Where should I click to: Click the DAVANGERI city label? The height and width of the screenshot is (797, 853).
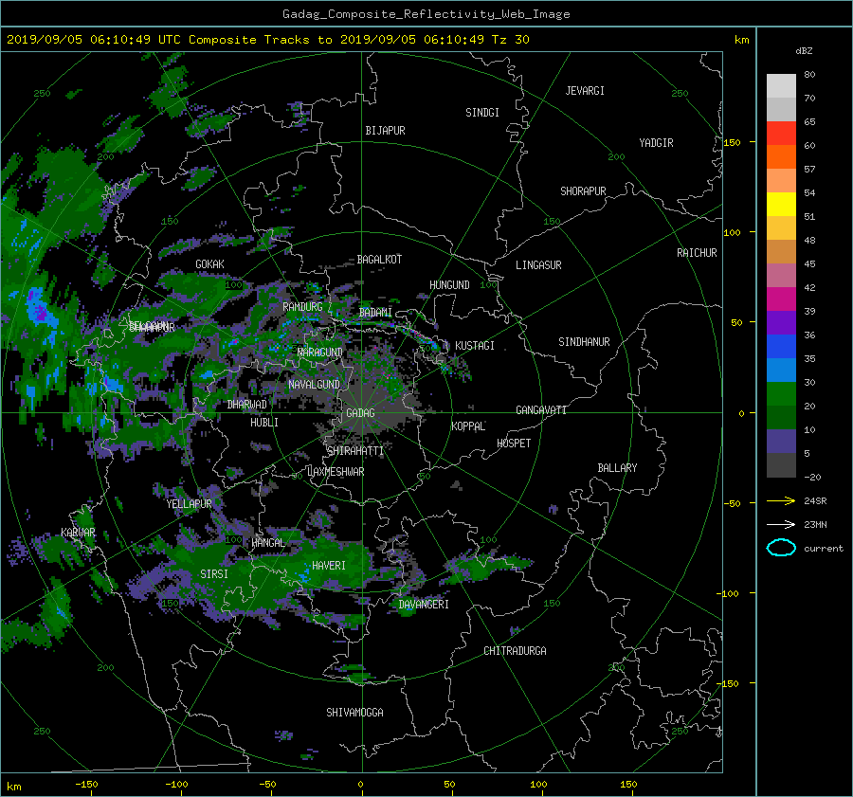(x=424, y=605)
